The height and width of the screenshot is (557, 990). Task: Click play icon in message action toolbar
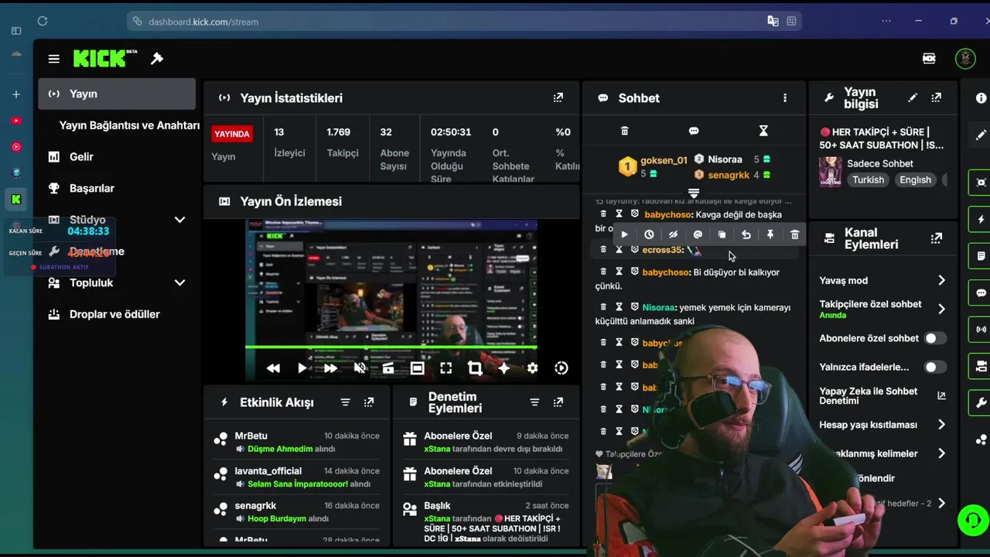625,234
